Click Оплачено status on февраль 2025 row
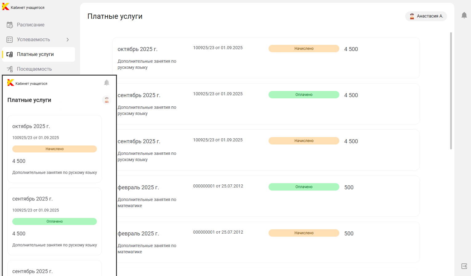The height and width of the screenshot is (276, 471). [x=304, y=187]
